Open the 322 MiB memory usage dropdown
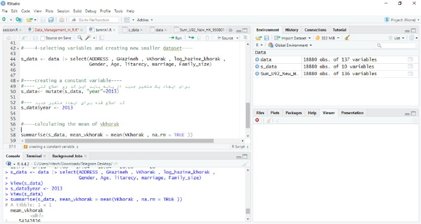Viewport: 421px width, 224px height. pyautogui.click(x=327, y=38)
